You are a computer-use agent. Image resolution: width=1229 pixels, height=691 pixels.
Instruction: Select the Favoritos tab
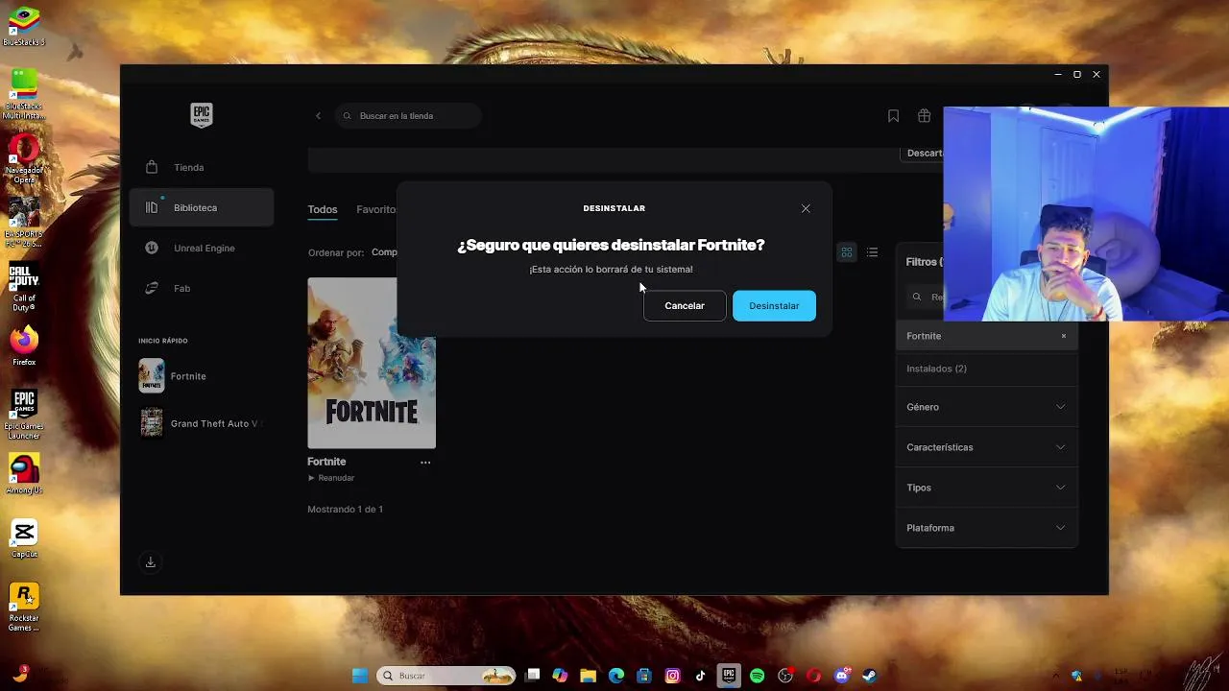point(376,209)
